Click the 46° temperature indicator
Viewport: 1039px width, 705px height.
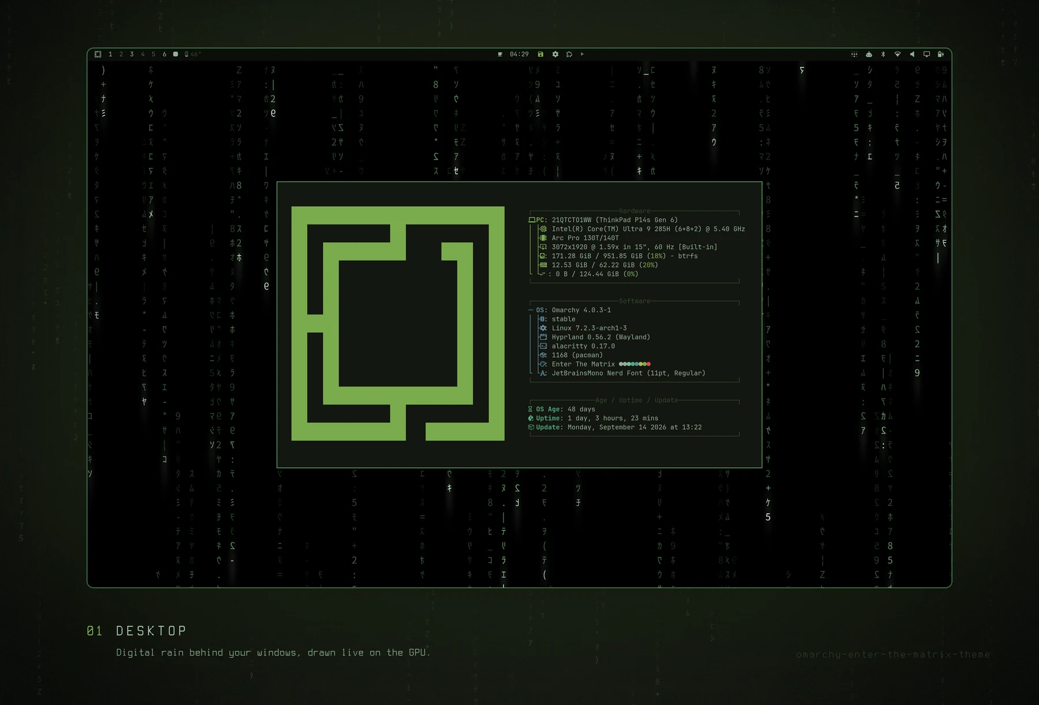tap(193, 54)
